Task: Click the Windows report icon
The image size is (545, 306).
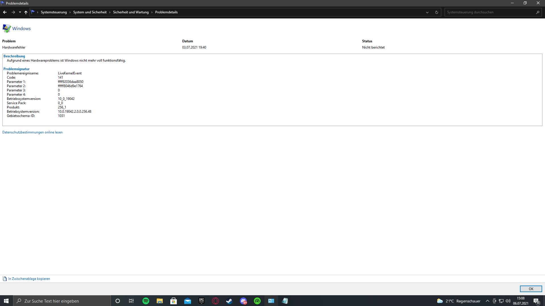Action: click(x=7, y=28)
